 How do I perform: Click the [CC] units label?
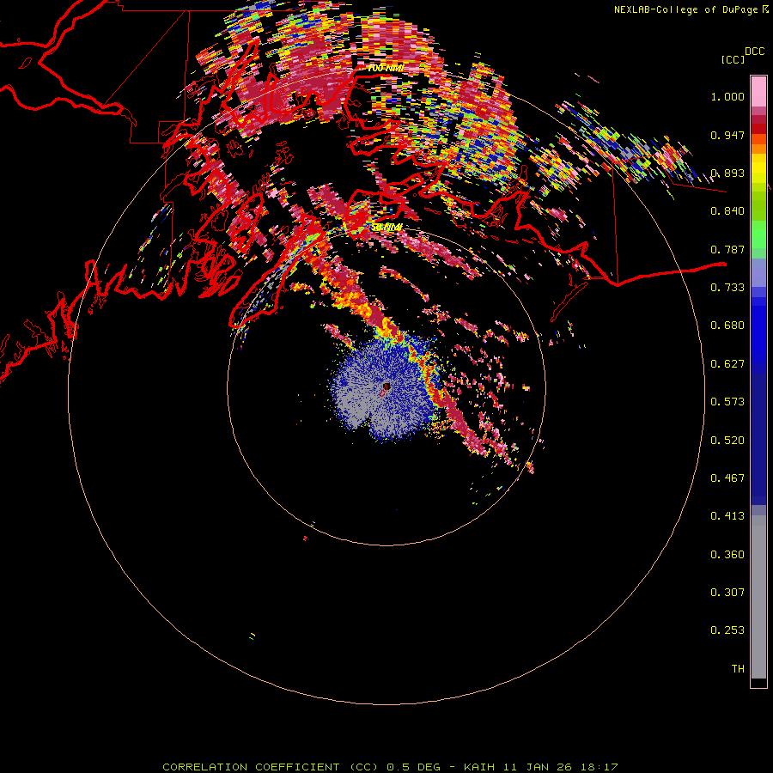733,59
